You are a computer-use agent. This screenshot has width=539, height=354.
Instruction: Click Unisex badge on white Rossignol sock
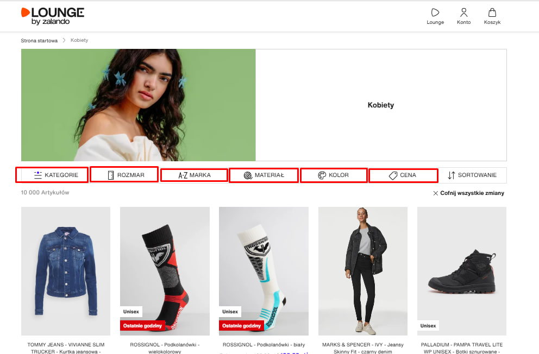pyautogui.click(x=230, y=312)
